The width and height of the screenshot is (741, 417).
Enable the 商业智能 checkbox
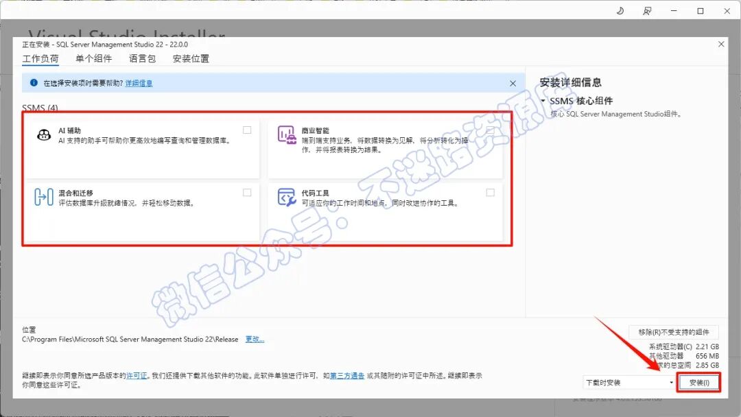490,130
